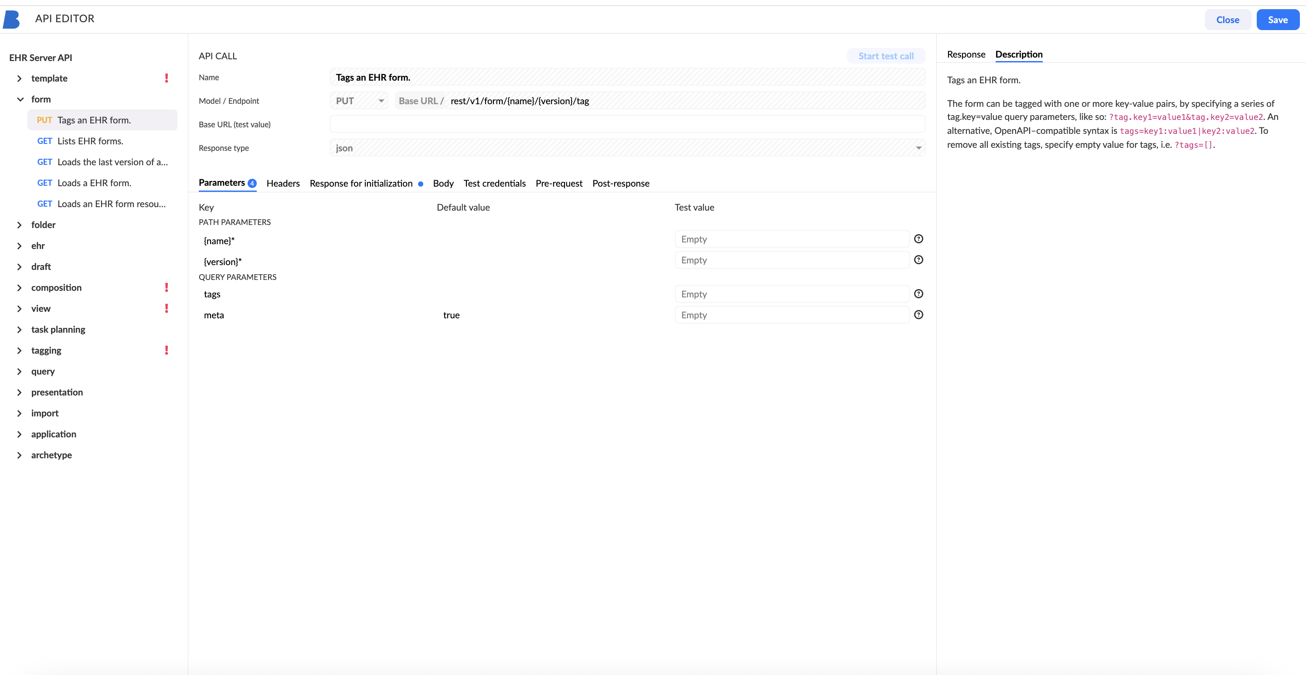1306x675 pixels.
Task: Click the red warning mark beside view
Action: tap(166, 308)
